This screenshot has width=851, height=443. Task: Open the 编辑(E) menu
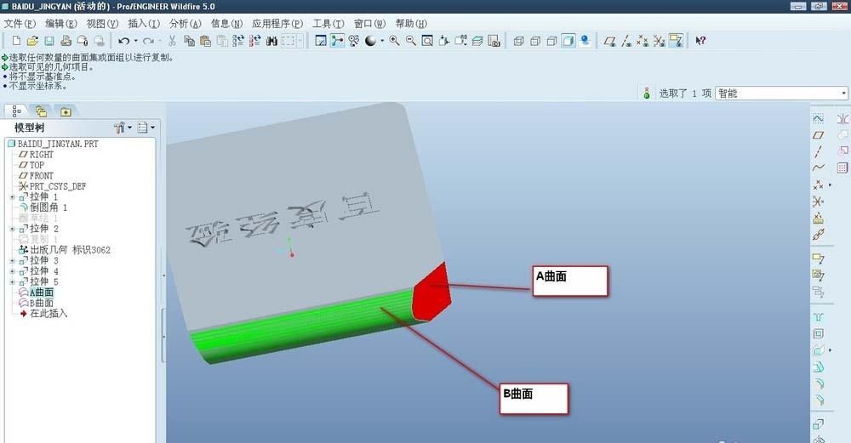(x=61, y=24)
